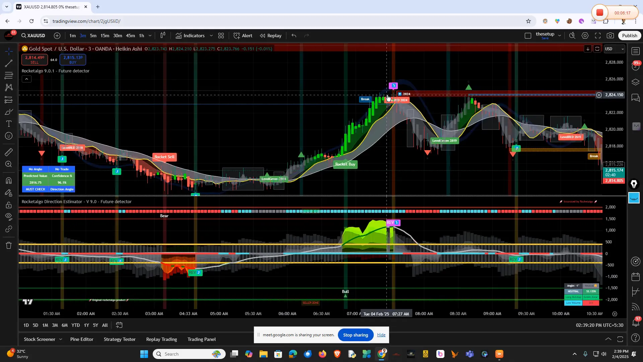Open the Measure ruler tool
The width and height of the screenshot is (643, 362).
click(x=8, y=152)
